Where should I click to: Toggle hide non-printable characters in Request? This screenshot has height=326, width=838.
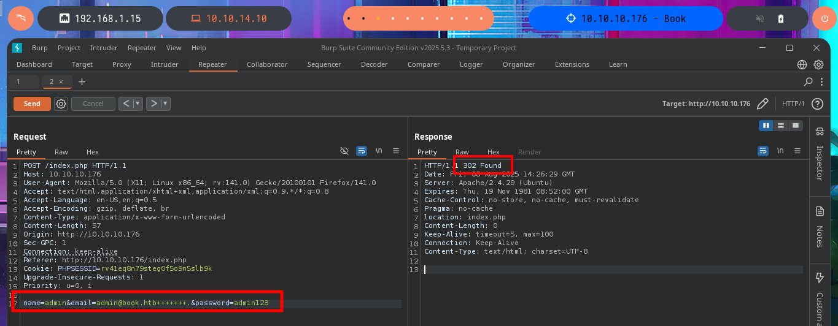tap(344, 151)
